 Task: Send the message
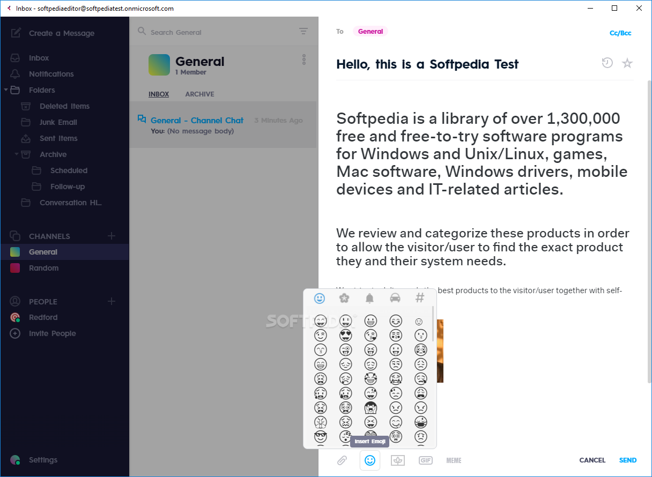pyautogui.click(x=628, y=460)
